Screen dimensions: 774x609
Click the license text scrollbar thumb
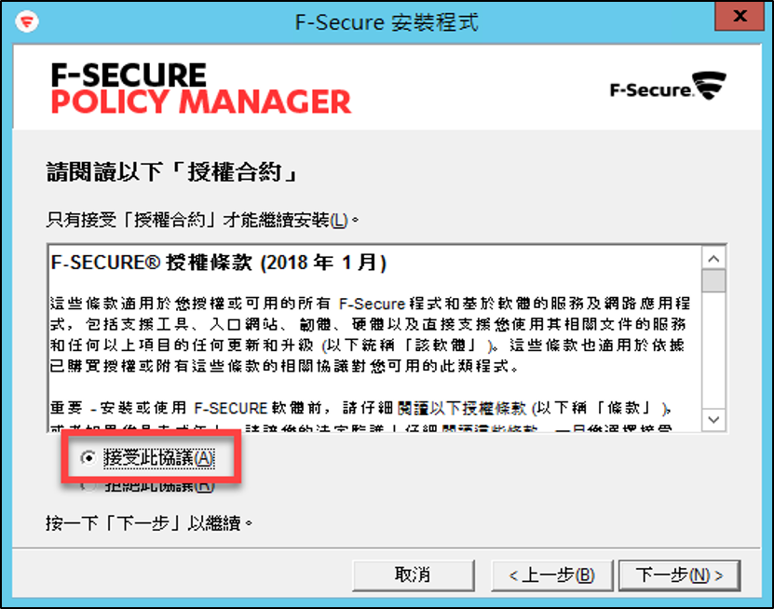tap(713, 281)
